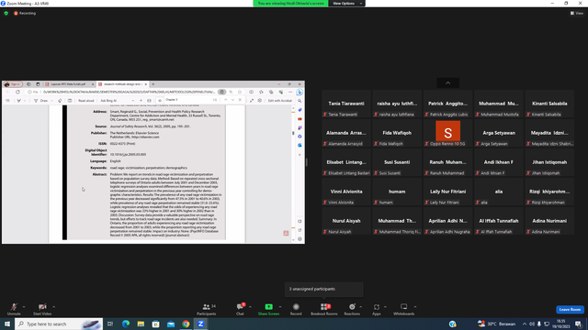
Task: Open Bing Copilot sidebar icon
Action: click(x=300, y=92)
